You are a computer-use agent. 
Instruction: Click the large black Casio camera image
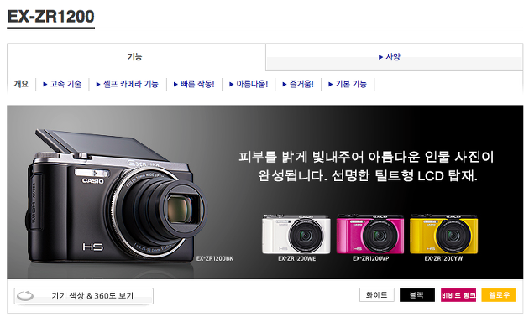coord(117,197)
